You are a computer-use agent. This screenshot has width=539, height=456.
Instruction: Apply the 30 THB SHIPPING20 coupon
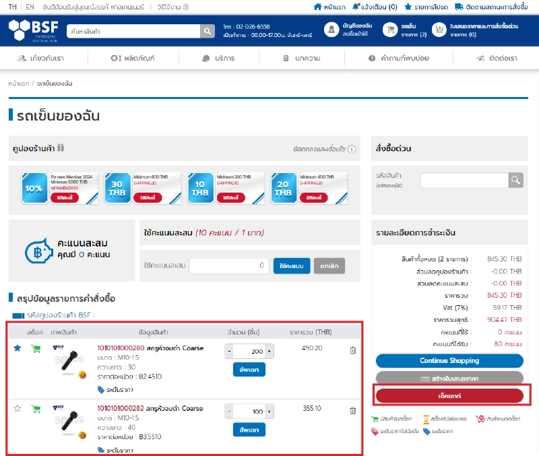pyautogui.click(x=148, y=197)
